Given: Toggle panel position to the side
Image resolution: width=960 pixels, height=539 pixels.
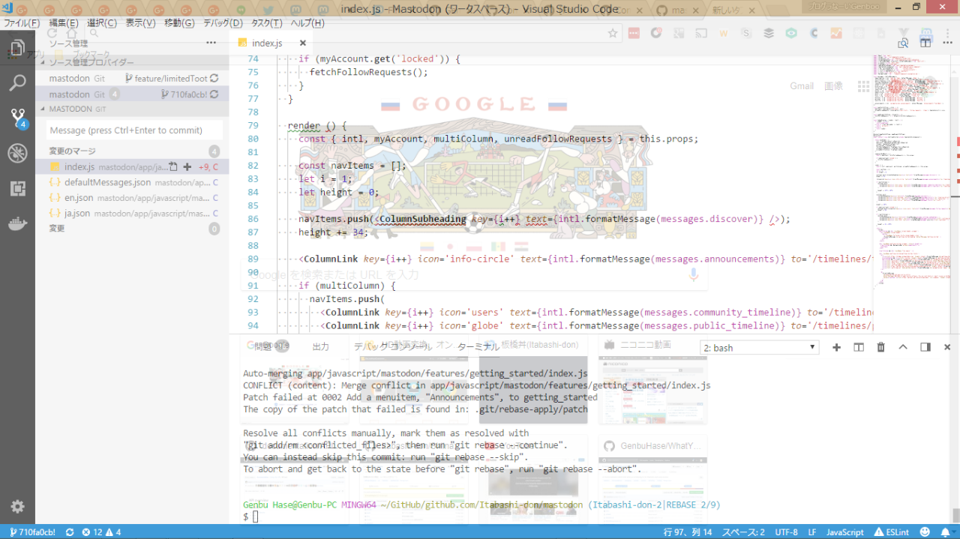Looking at the screenshot, I should pos(925,348).
